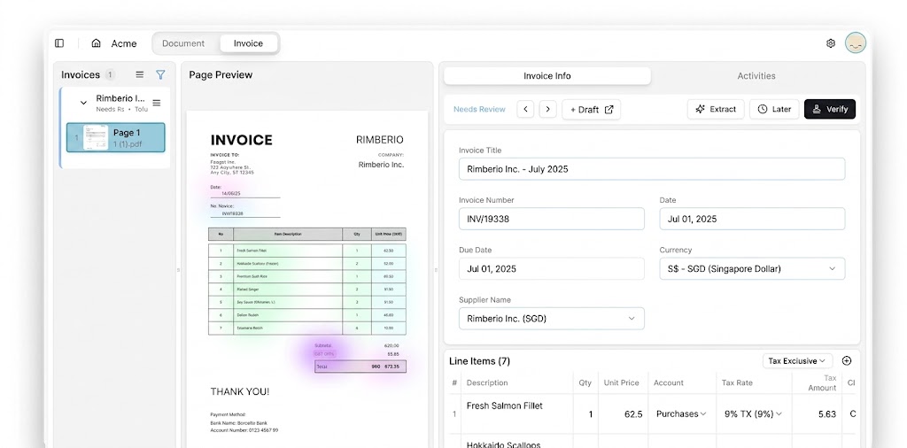This screenshot has height=448, width=907.
Task: Switch to the Document toggle
Action: pos(182,43)
